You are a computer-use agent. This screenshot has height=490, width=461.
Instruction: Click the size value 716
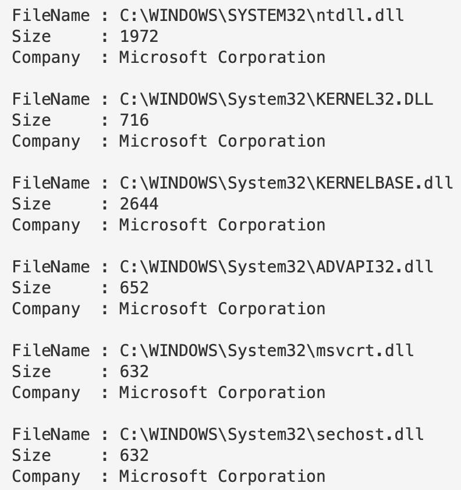point(134,120)
